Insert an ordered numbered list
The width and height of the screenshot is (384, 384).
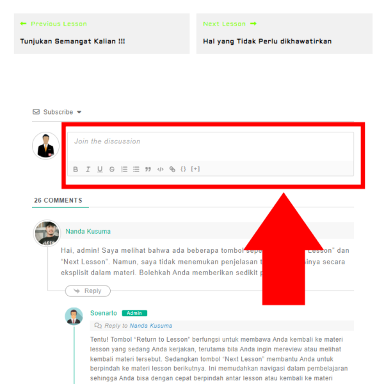point(124,169)
